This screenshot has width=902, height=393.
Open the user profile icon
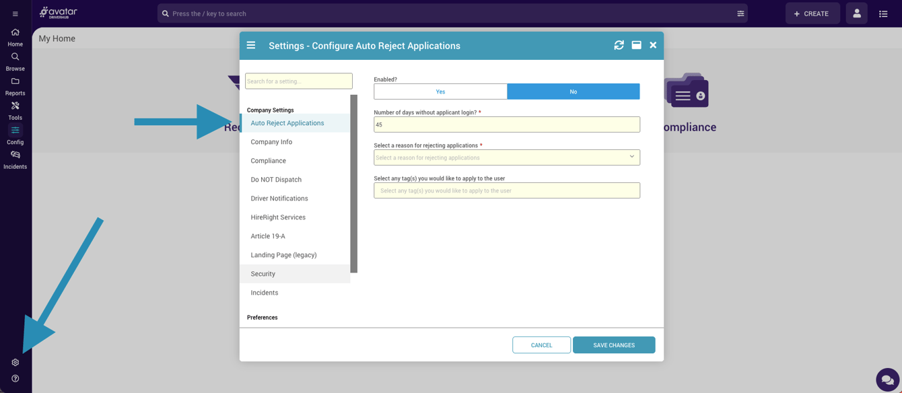point(857,13)
